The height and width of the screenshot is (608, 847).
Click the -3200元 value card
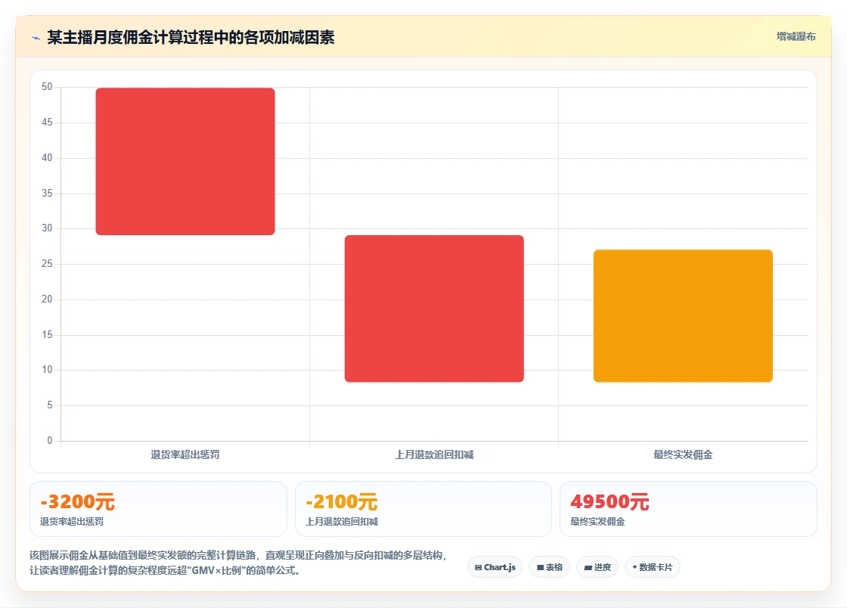[x=158, y=509]
